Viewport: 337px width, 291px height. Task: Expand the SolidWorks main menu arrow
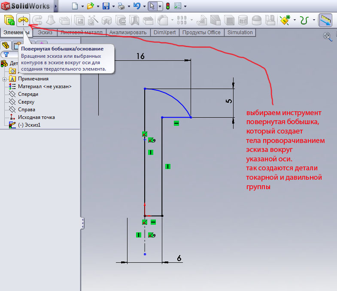(x=56, y=6)
